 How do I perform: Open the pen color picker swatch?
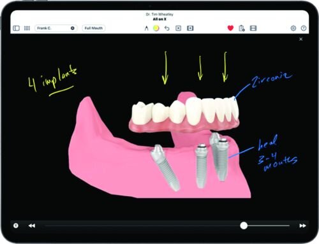coord(156,28)
